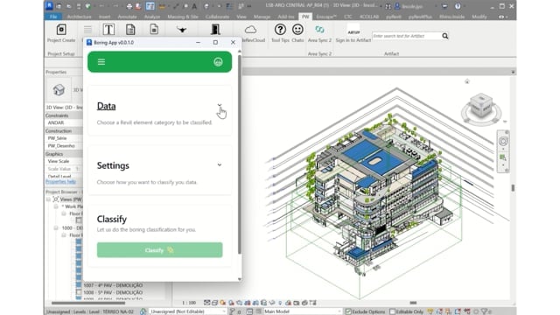Click the zoom region icon in navigation bar
560x315 pixels.
tap(503, 157)
